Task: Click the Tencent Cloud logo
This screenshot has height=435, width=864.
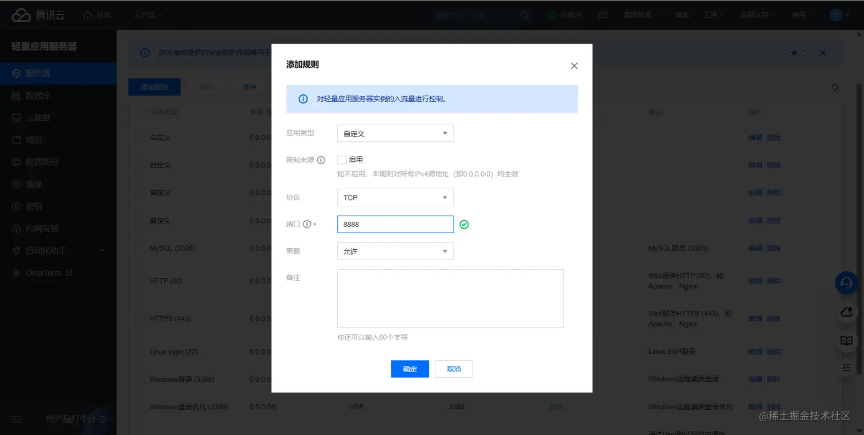Action: tap(38, 15)
